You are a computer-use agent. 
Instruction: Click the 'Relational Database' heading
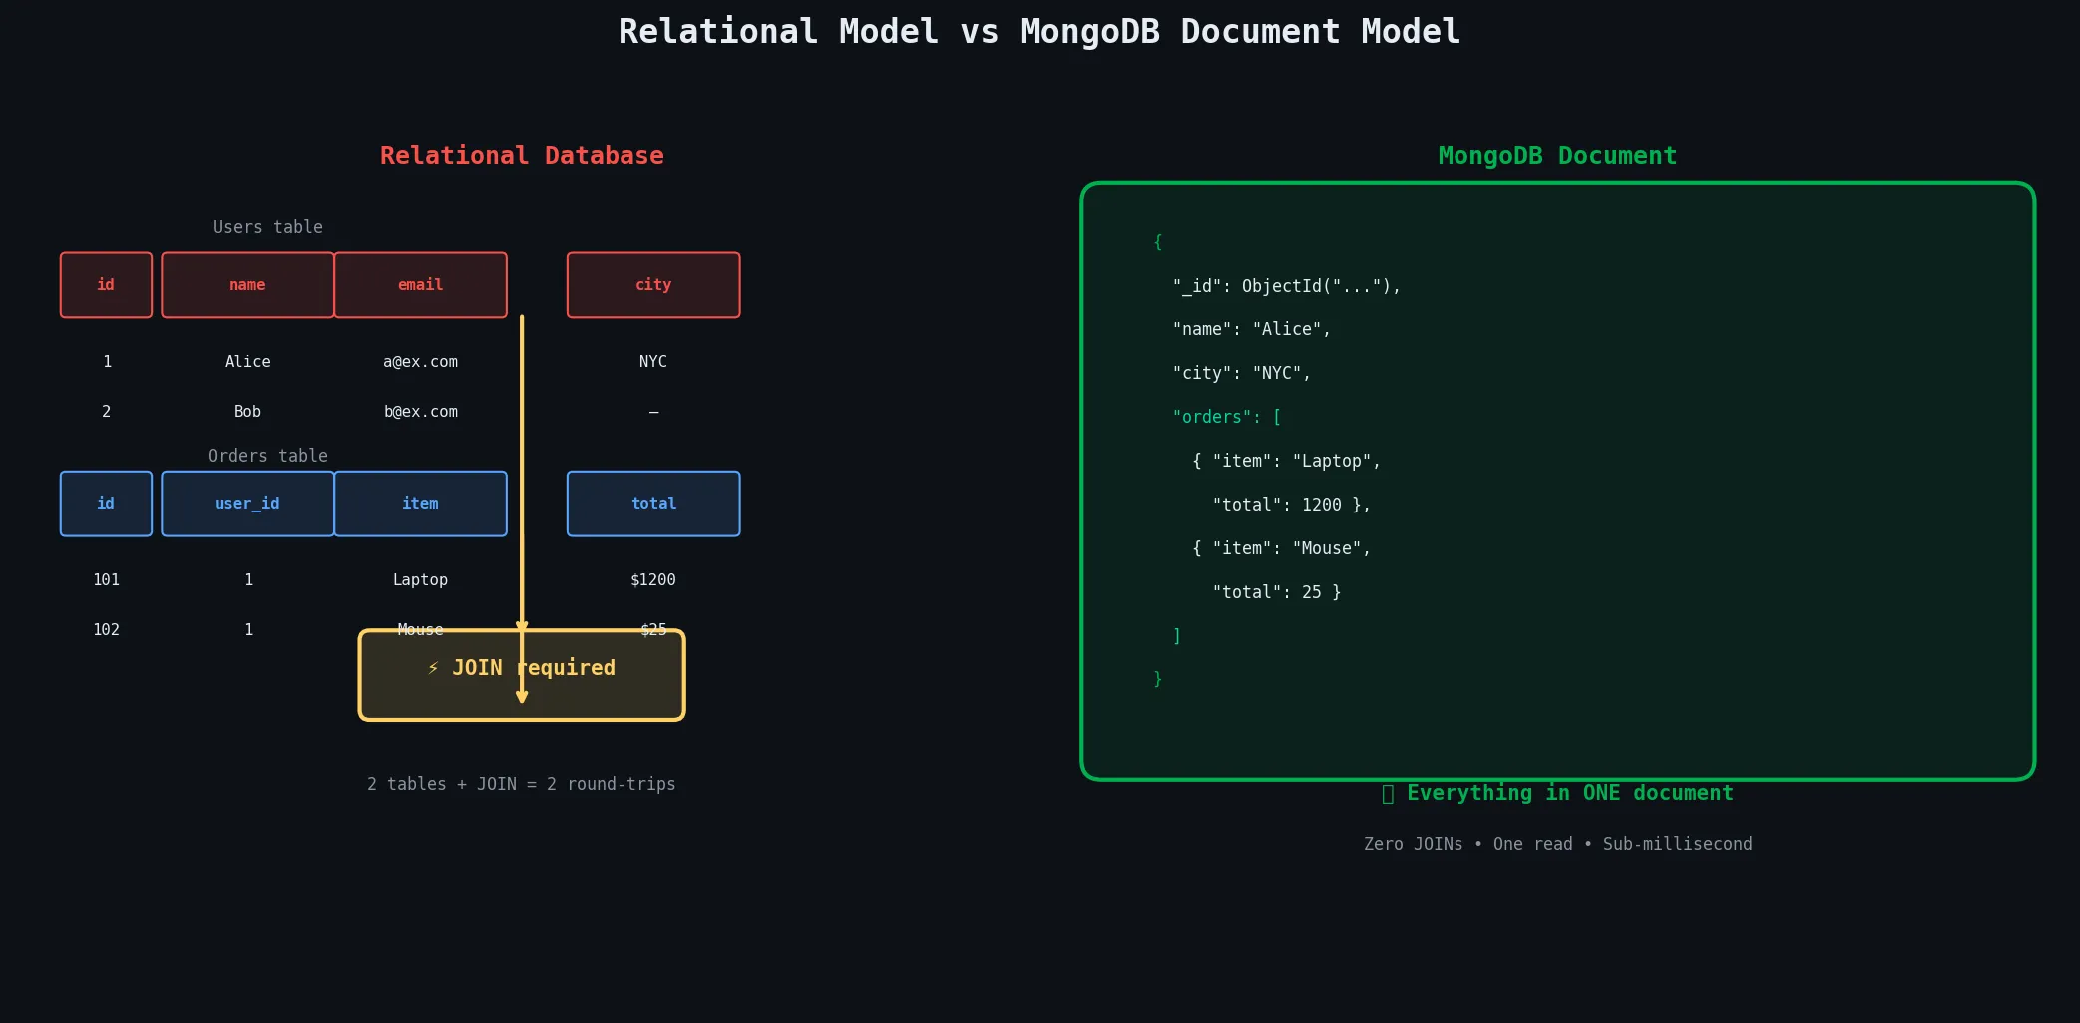522,156
